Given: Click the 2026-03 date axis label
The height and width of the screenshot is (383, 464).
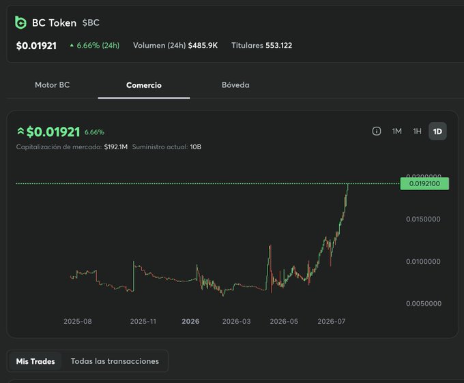Looking at the screenshot, I should tap(237, 322).
